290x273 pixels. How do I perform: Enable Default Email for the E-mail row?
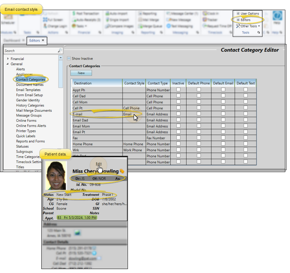(x=223, y=114)
